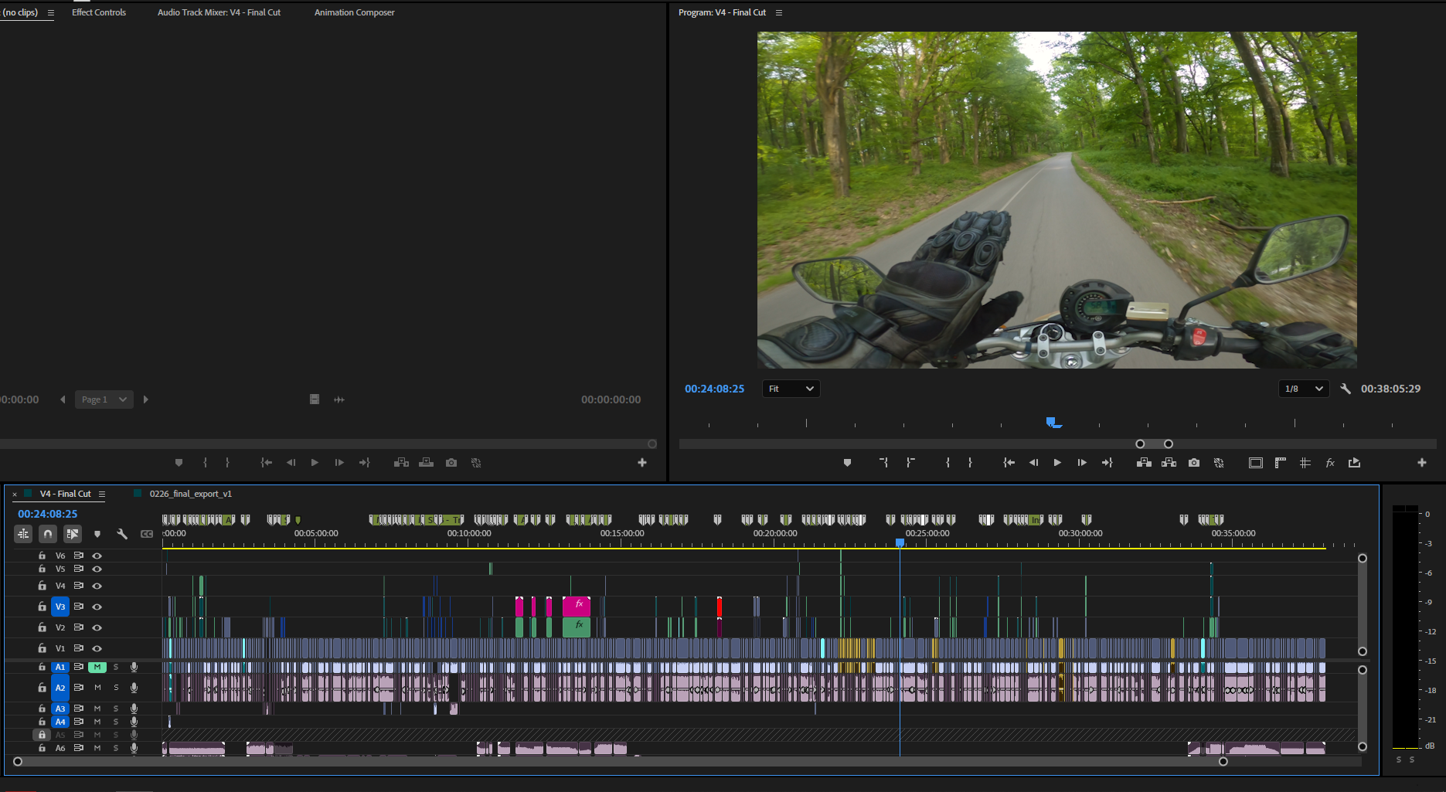Step back one frame in Program monitor

point(1033,463)
